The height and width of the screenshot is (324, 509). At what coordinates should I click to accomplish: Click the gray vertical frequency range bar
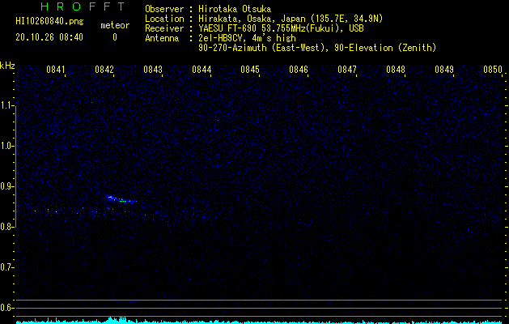[x=16, y=166]
